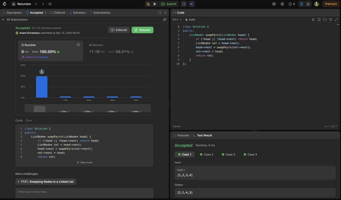Select Case 2 result
The width and height of the screenshot is (341, 200).
point(207,155)
